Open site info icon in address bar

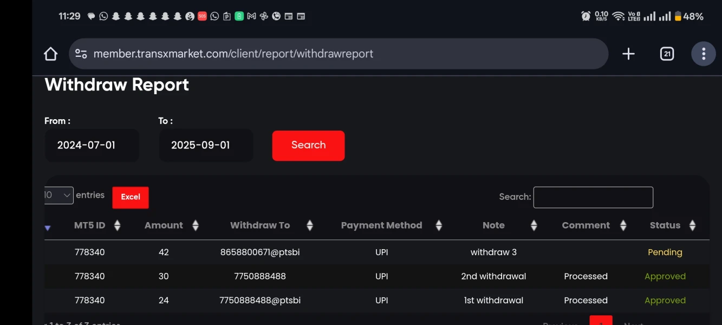pyautogui.click(x=81, y=54)
